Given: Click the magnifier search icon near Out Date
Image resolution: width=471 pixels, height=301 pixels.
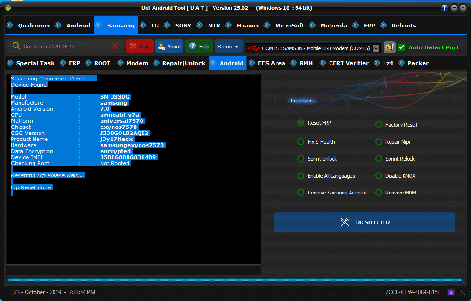Looking at the screenshot, I should 16,46.
